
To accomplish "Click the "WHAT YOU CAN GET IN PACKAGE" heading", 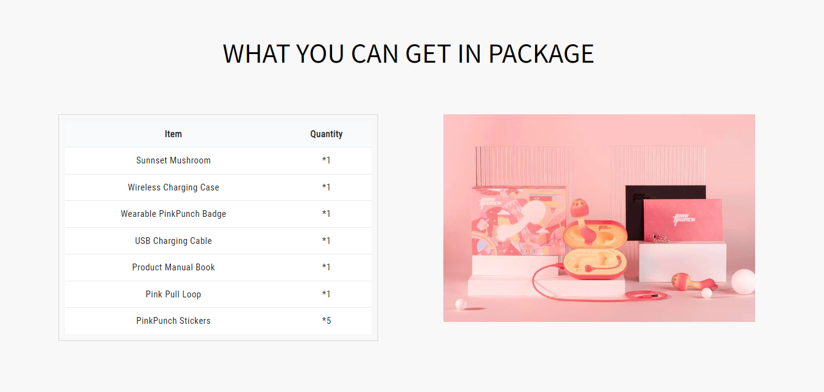I will coord(408,54).
